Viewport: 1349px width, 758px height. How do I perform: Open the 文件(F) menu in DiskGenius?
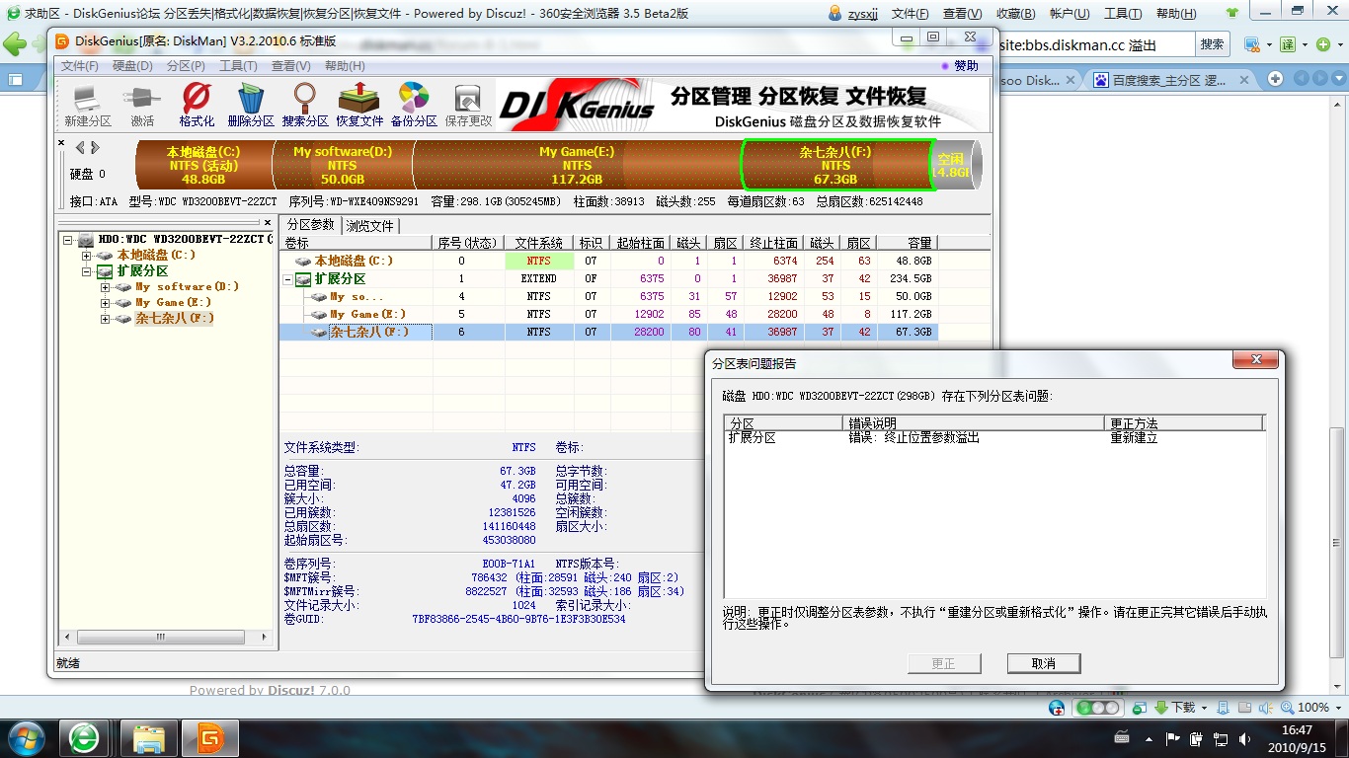(x=80, y=65)
